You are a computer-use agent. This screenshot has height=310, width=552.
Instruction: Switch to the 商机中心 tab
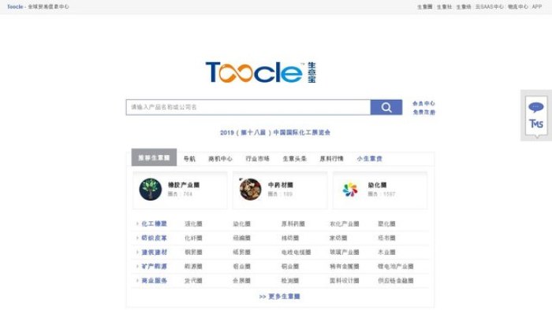click(220, 159)
